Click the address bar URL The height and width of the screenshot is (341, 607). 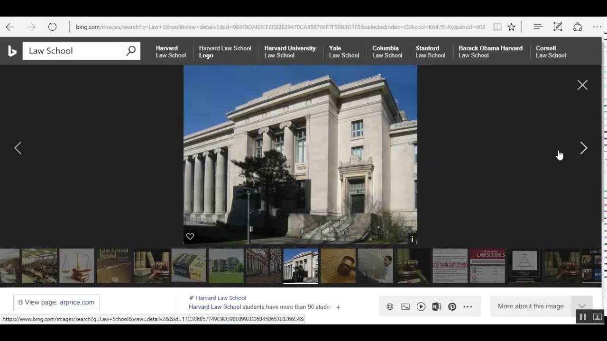[280, 27]
